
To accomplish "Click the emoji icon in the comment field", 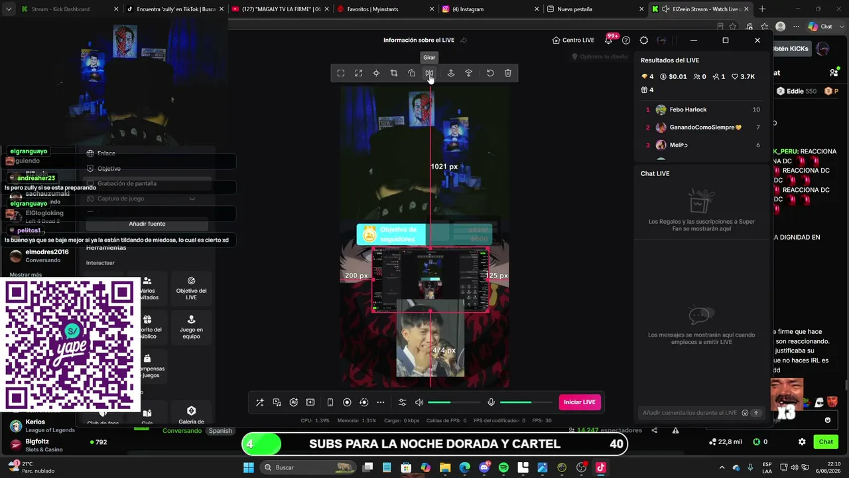I will [745, 413].
